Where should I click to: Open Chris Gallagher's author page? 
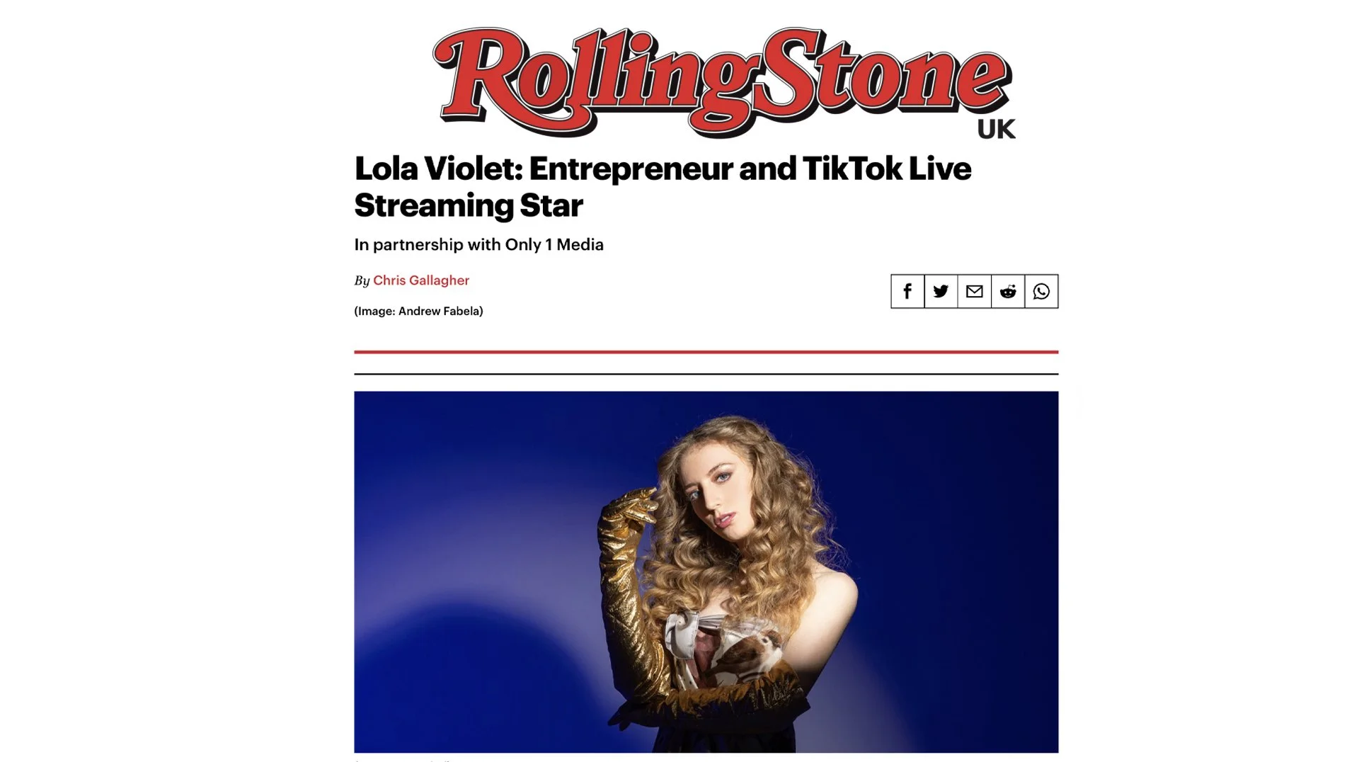pyautogui.click(x=421, y=280)
